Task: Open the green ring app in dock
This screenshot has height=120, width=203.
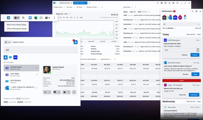Action: click(x=41, y=18)
